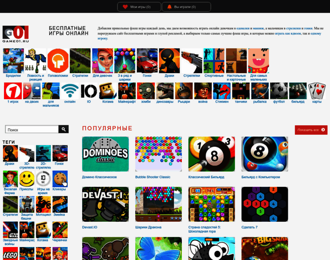This screenshot has height=260, width=330.
Task: Follow the играть как вдвоем link
Action: (x=288, y=33)
